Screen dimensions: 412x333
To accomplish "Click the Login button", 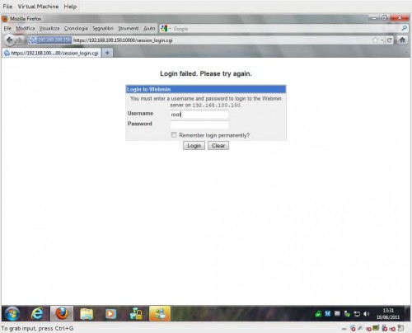I will pyautogui.click(x=194, y=146).
